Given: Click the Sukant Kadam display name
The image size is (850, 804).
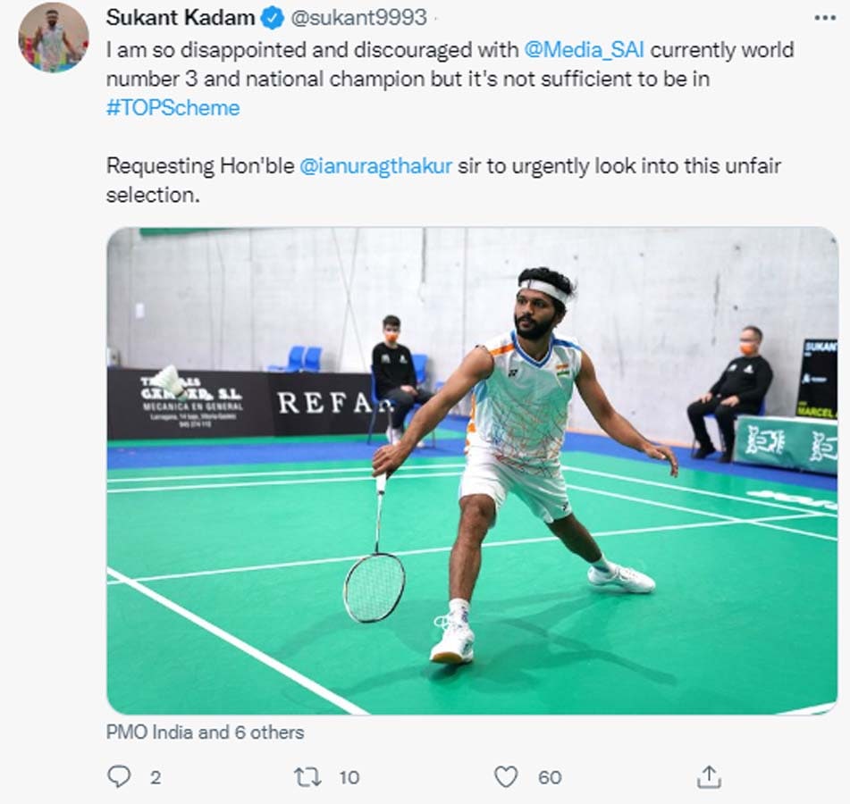Looking at the screenshot, I should coord(181,18).
